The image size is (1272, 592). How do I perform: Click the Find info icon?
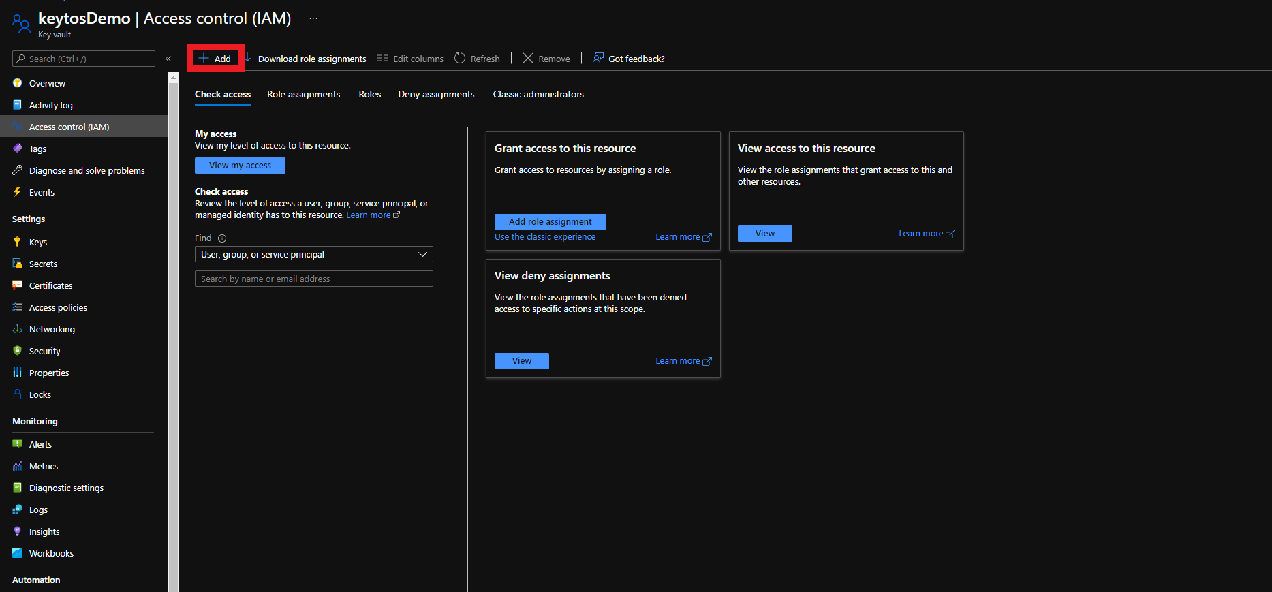(x=222, y=238)
